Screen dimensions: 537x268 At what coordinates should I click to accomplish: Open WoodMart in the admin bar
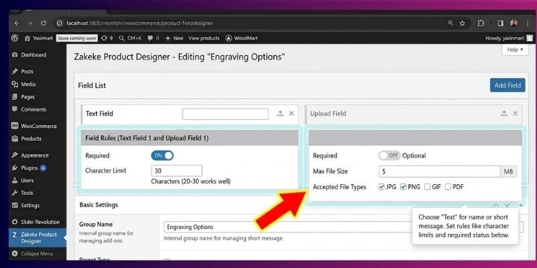click(x=242, y=38)
